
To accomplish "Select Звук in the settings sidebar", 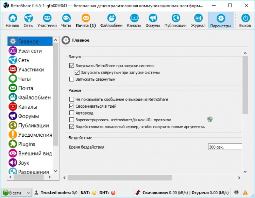I will 30,163.
